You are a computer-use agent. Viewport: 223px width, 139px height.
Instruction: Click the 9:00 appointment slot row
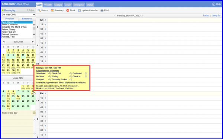coord(135,38)
